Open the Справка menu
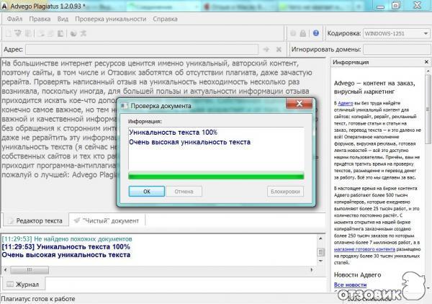Viewport: 432px width, 304px height. click(166, 19)
